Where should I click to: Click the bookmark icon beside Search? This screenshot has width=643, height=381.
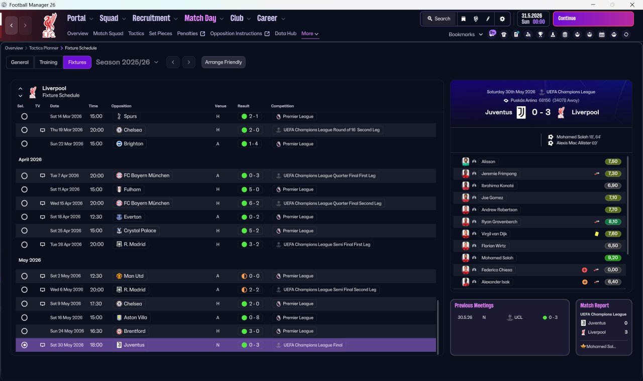click(x=463, y=19)
